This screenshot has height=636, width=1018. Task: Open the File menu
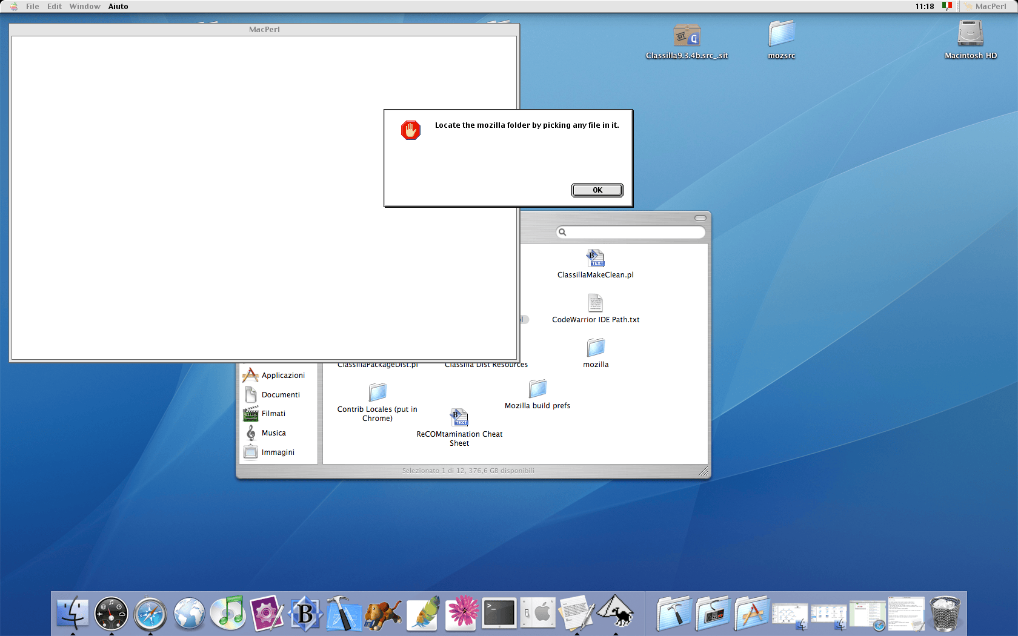point(33,6)
